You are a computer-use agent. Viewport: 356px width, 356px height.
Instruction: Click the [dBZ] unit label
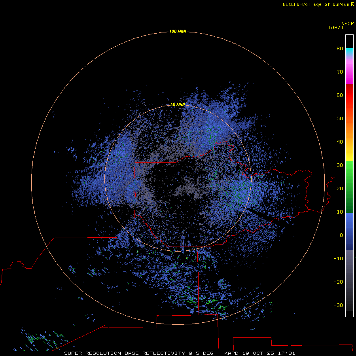click(x=336, y=28)
